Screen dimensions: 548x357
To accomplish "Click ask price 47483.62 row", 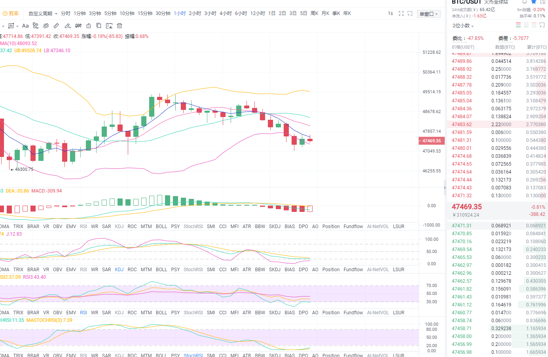I will [497, 125].
